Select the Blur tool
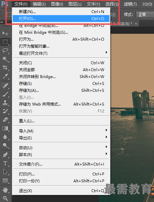 point(5,137)
